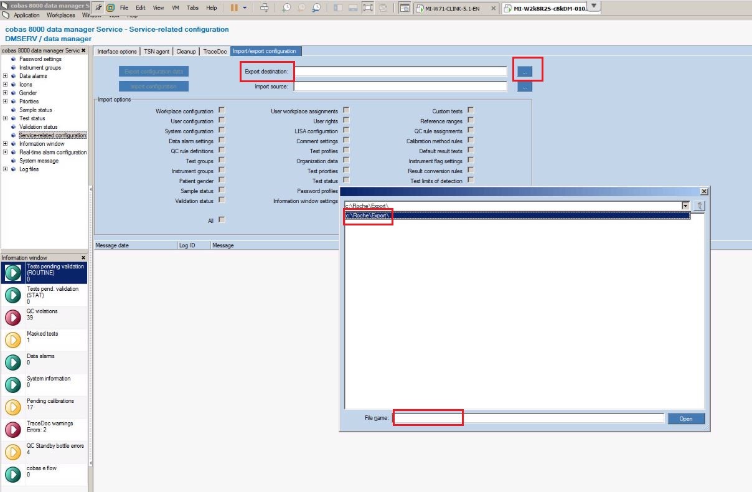
Task: Enable the Data alarm settings checkbox
Action: (x=222, y=140)
